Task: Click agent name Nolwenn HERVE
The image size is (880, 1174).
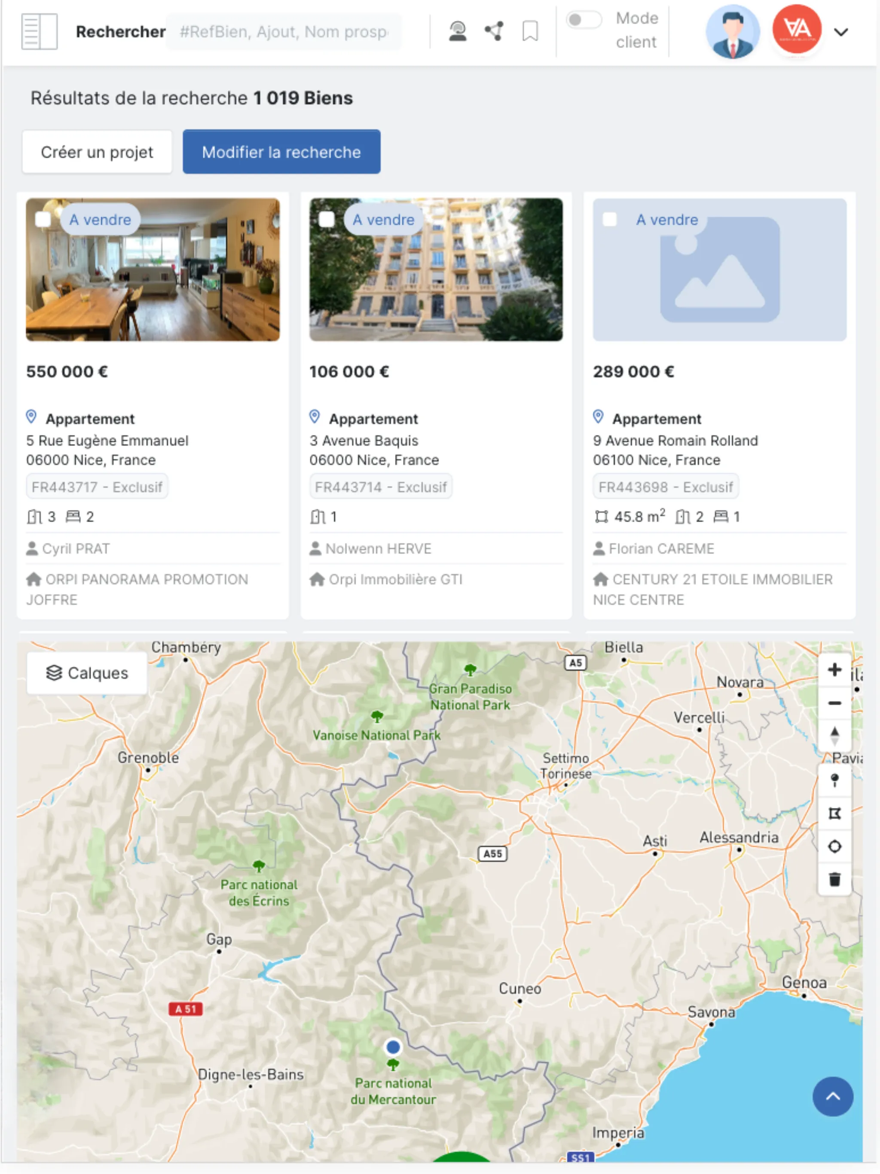Action: click(x=379, y=548)
